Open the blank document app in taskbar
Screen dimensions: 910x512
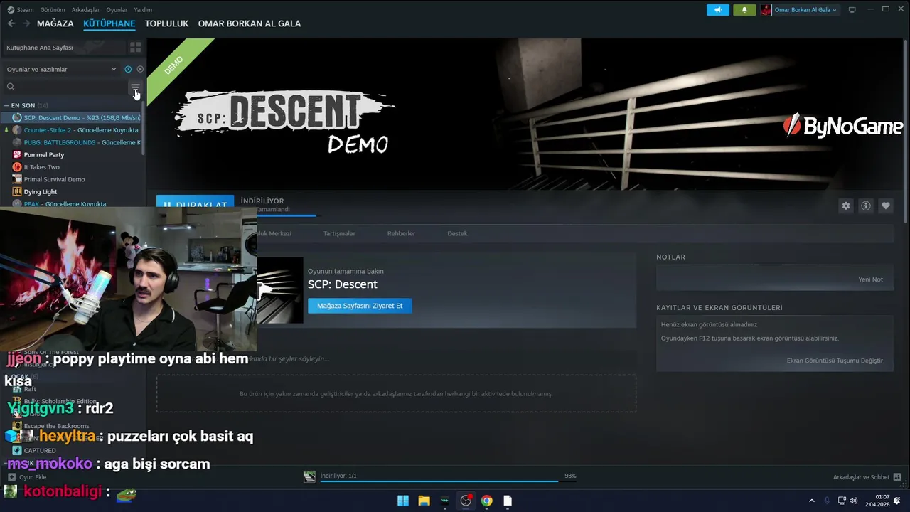coord(508,501)
